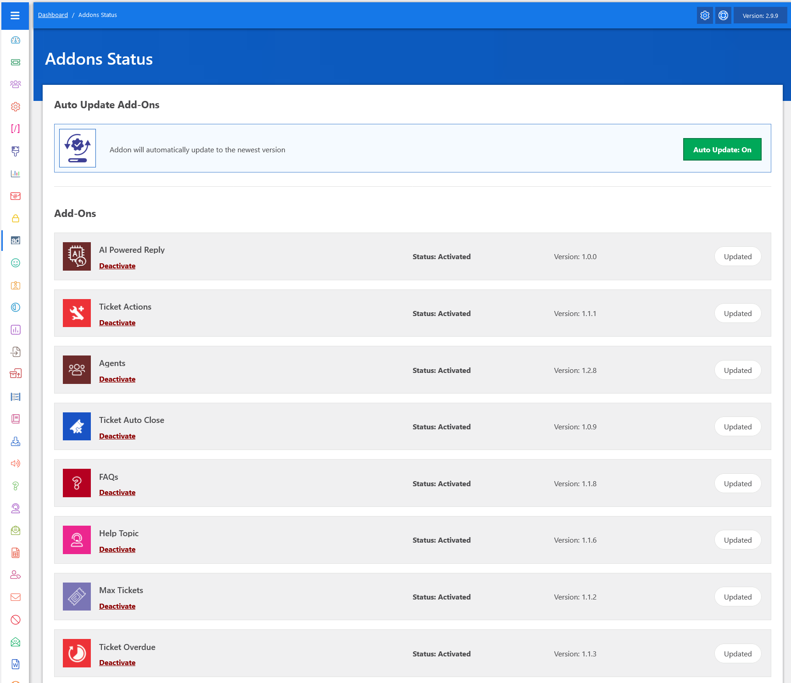Select the 'ad' addons sidebar icon
Image resolution: width=791 pixels, height=683 pixels.
click(x=16, y=240)
